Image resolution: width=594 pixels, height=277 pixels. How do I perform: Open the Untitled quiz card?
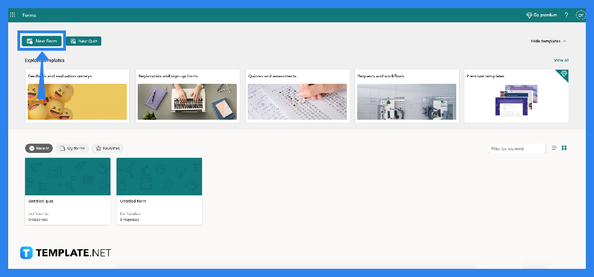point(68,191)
